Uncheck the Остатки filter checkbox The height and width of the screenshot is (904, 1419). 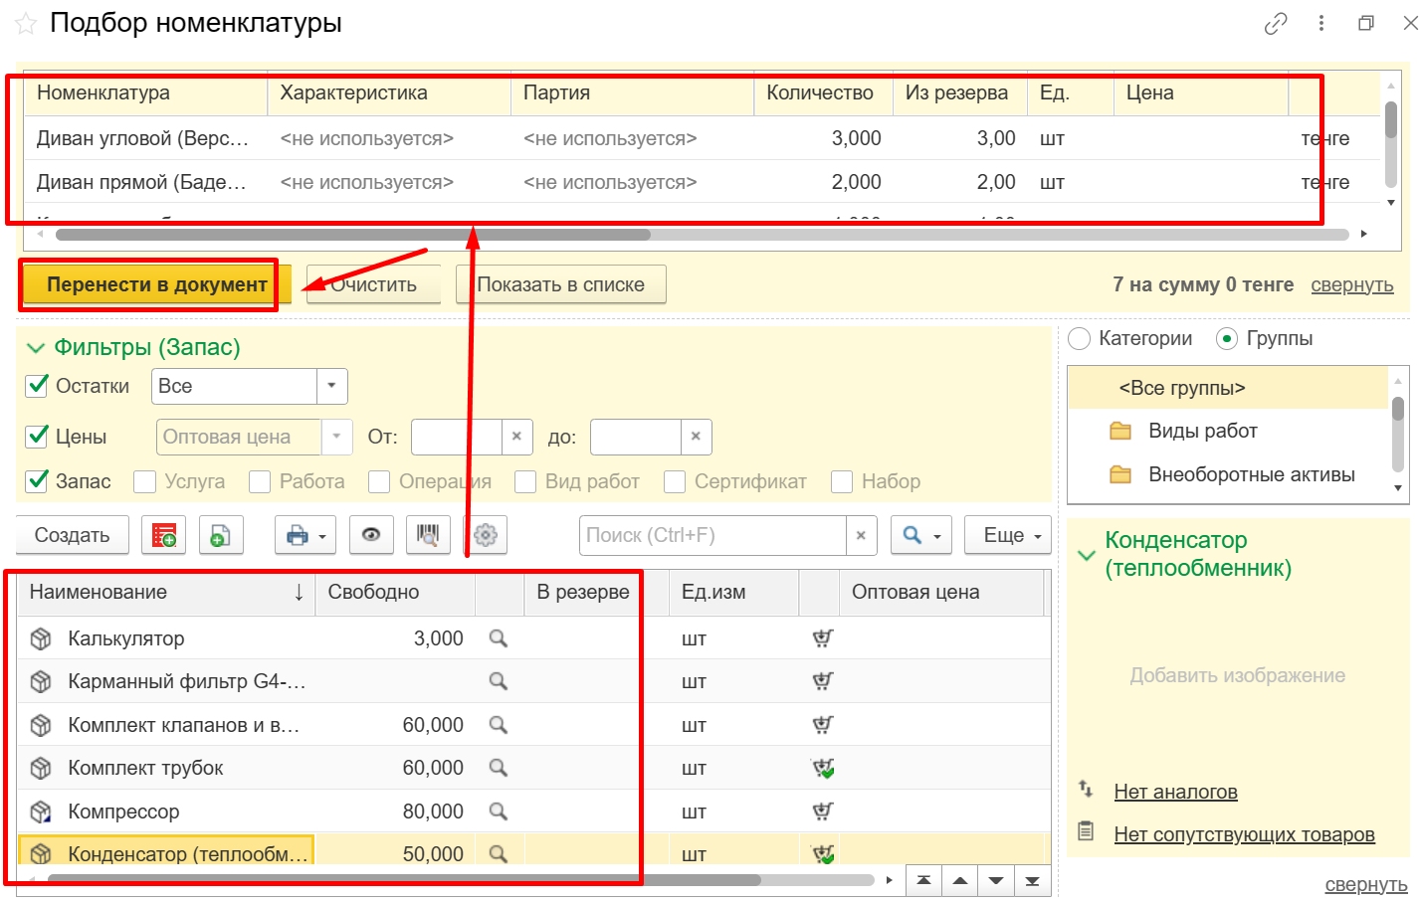click(x=38, y=386)
